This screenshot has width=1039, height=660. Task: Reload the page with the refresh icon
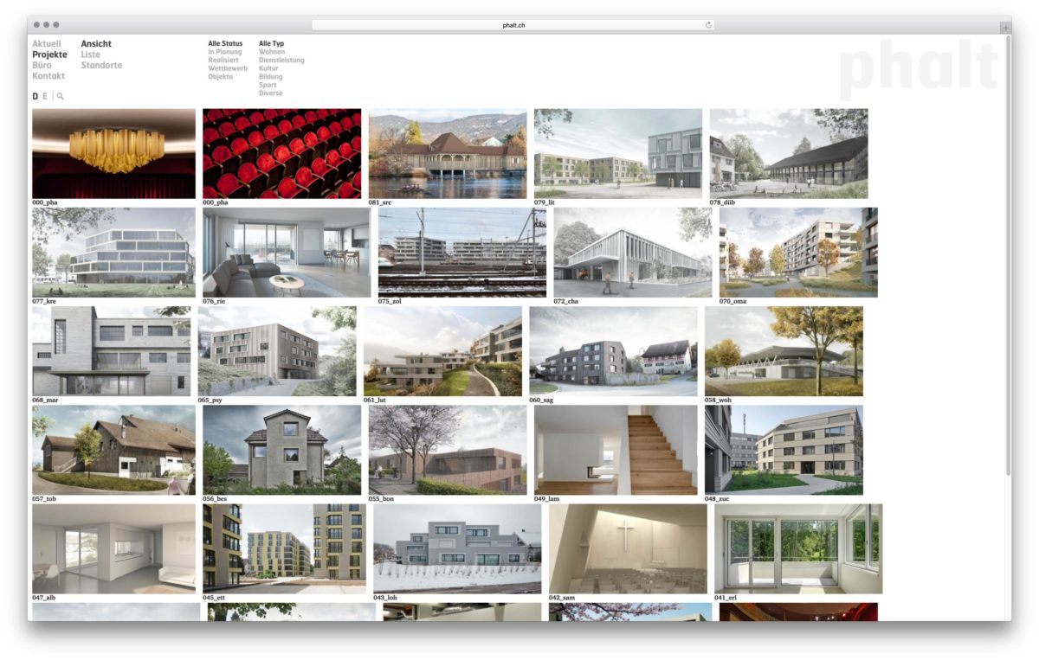point(708,25)
